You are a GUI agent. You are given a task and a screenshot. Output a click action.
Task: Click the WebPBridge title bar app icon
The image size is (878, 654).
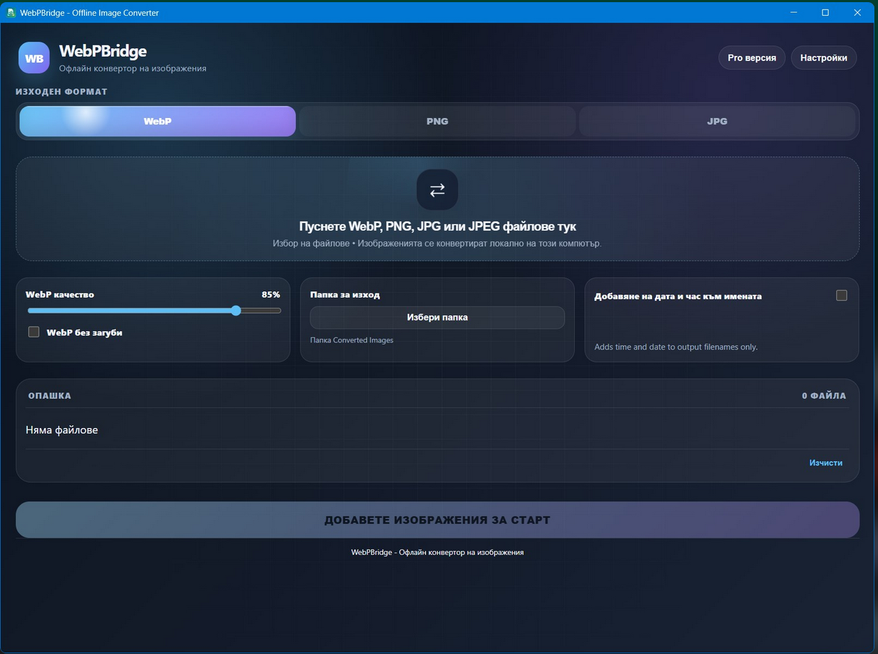(x=11, y=12)
